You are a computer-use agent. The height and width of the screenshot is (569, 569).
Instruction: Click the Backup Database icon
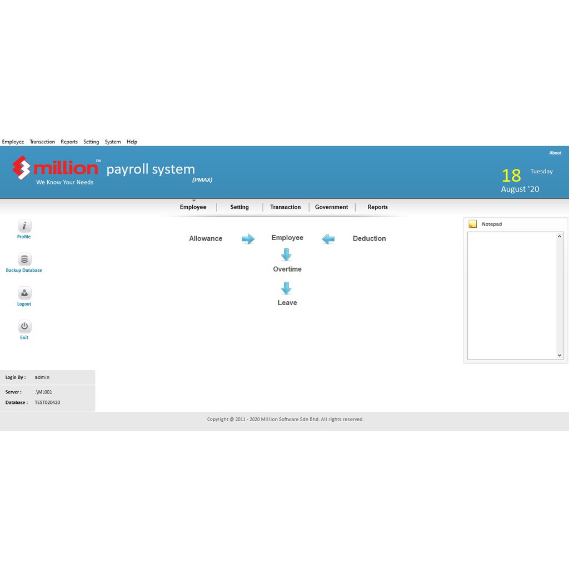click(x=24, y=259)
